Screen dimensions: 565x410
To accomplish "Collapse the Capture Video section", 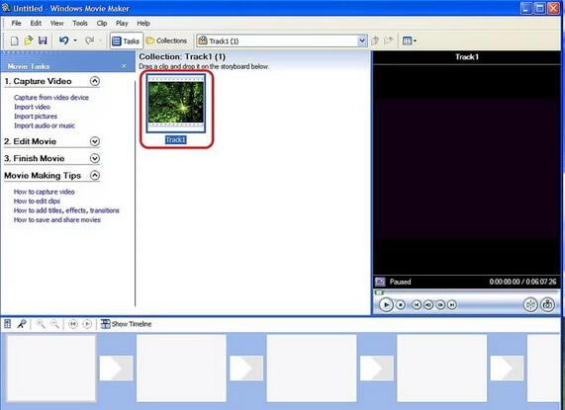I will pyautogui.click(x=95, y=81).
